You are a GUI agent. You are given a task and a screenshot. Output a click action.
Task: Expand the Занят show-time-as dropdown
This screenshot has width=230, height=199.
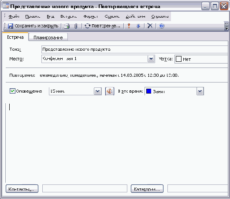200,91
